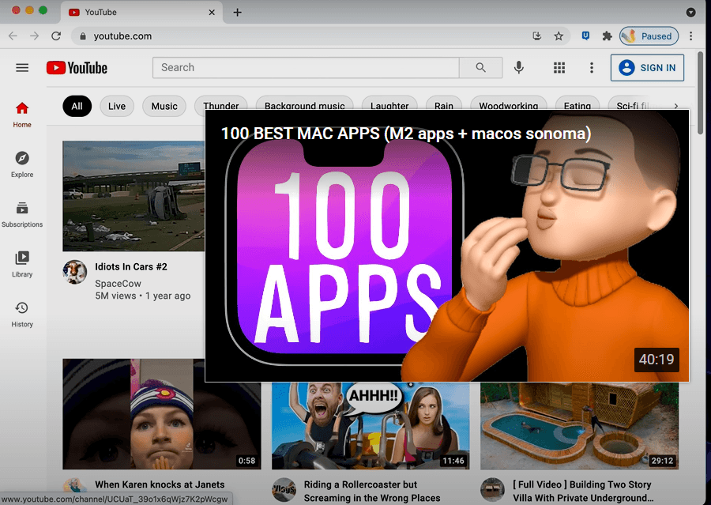Bookmark this page with the star
Viewport: 711px width, 505px height.
[x=559, y=36]
